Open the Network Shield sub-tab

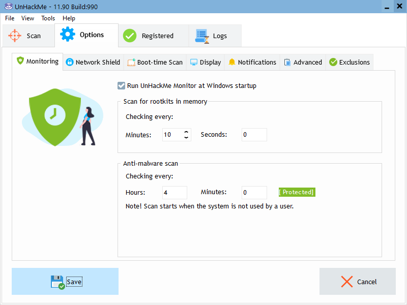point(94,62)
